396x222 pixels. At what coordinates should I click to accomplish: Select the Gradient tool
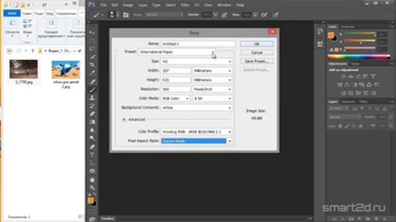click(92, 122)
